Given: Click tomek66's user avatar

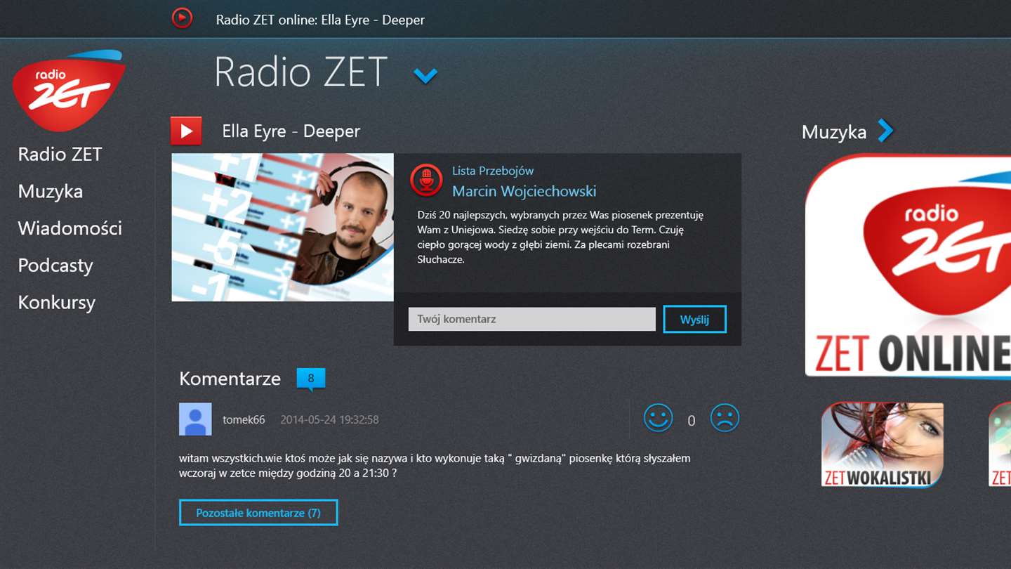Looking at the screenshot, I should tap(195, 419).
